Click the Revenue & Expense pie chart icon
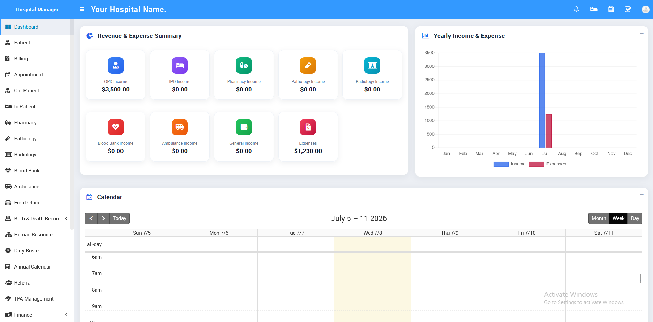 click(89, 36)
